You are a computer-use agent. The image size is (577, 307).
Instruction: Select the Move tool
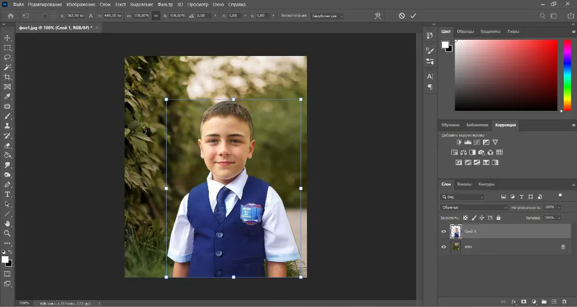point(8,38)
